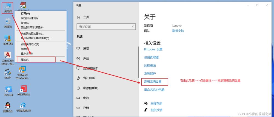
Task: Open 高级系统设置 link
Action: point(153,82)
